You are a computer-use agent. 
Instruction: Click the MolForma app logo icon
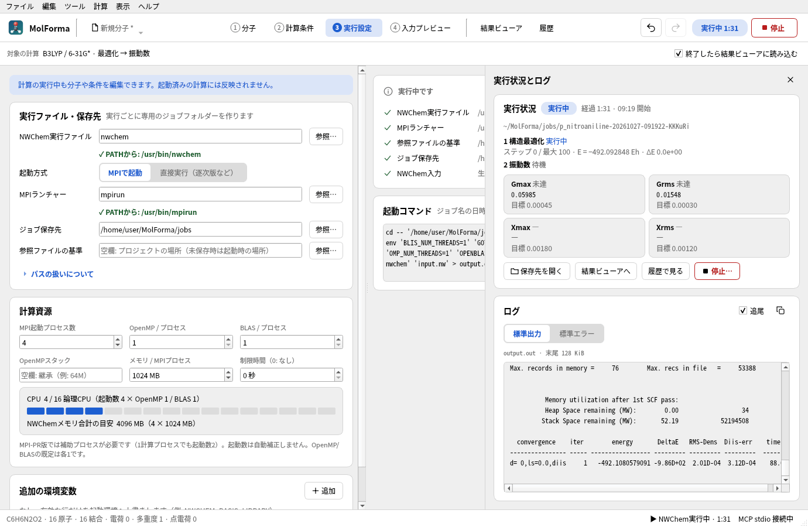pos(16,28)
